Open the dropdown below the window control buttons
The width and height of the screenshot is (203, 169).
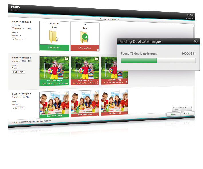[x=189, y=19]
